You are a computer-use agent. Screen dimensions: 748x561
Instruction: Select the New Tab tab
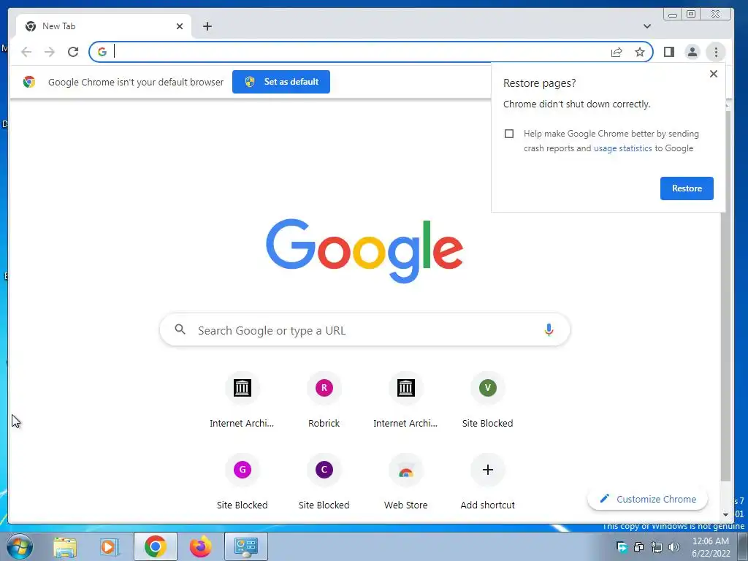click(x=104, y=26)
